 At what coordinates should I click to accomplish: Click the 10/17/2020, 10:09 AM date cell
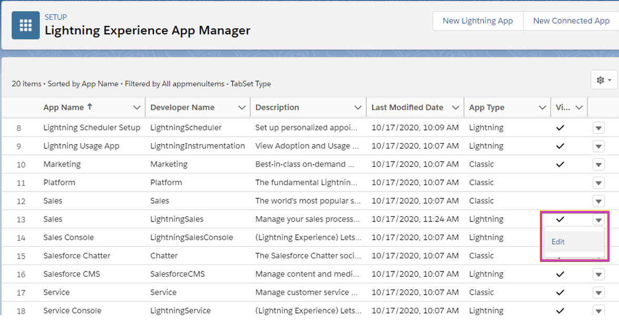tap(415, 128)
